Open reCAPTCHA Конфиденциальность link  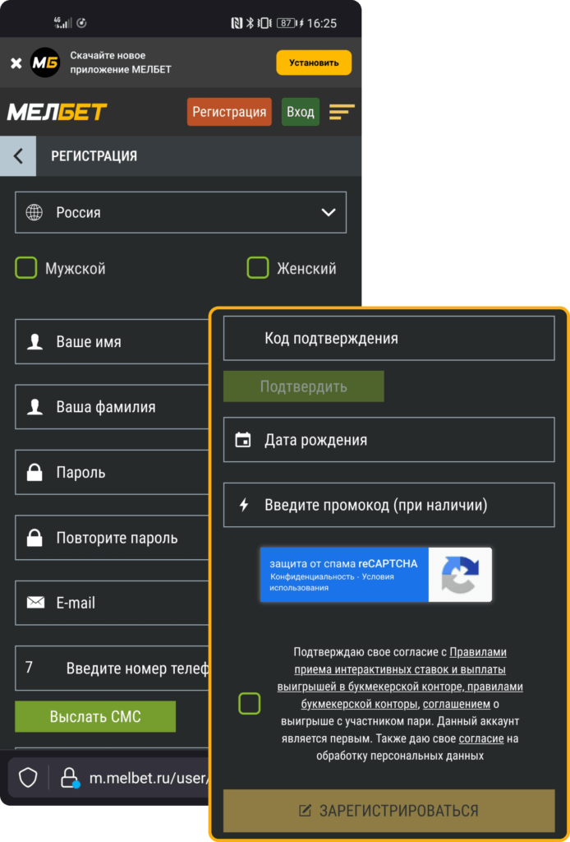pyautogui.click(x=311, y=576)
